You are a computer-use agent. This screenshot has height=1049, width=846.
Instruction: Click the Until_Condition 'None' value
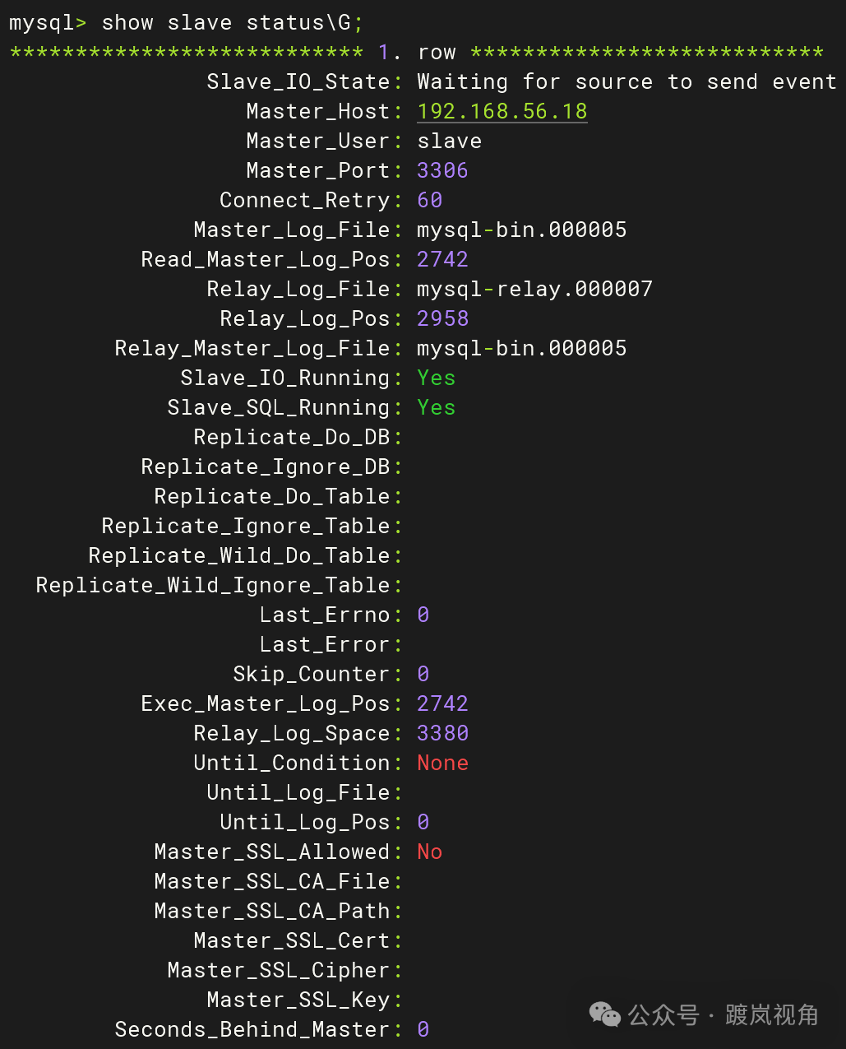[x=442, y=763]
